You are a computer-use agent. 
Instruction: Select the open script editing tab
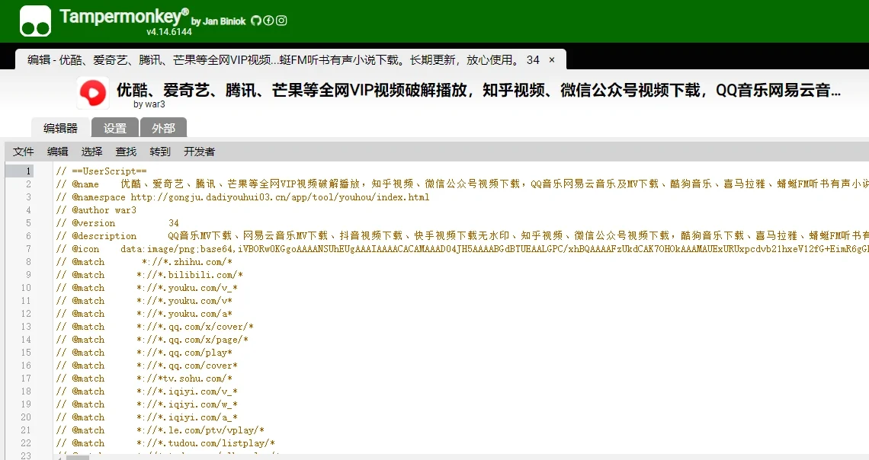282,58
